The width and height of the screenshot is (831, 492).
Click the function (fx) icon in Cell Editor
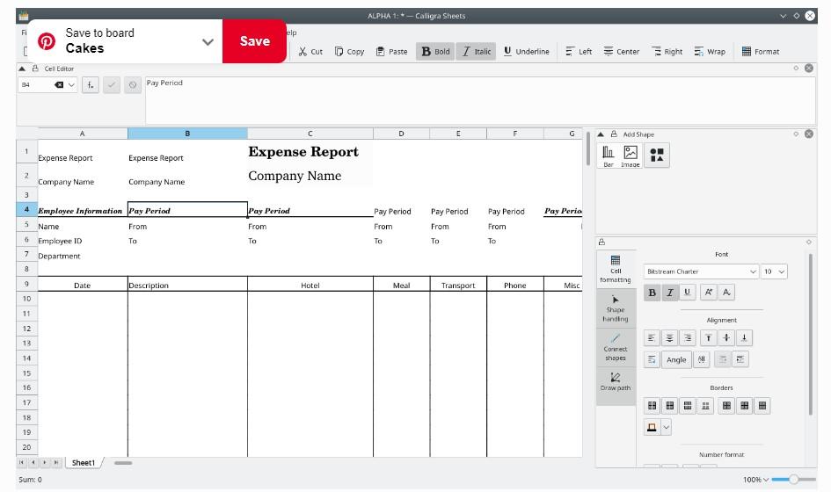(90, 85)
